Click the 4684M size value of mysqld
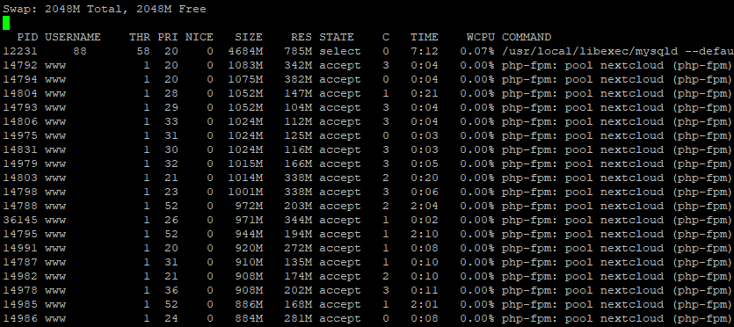734x327 pixels. [x=245, y=51]
